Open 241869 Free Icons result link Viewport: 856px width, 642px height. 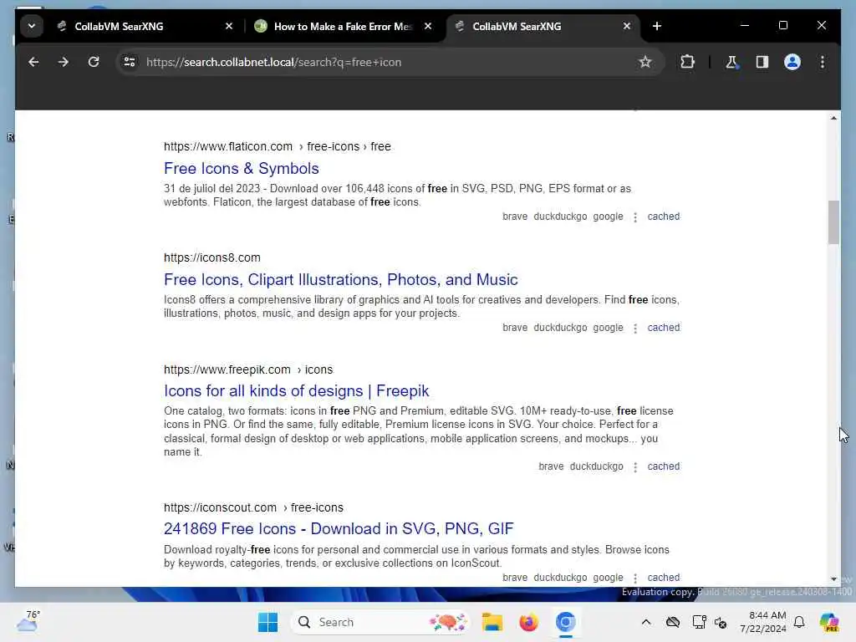(x=339, y=529)
